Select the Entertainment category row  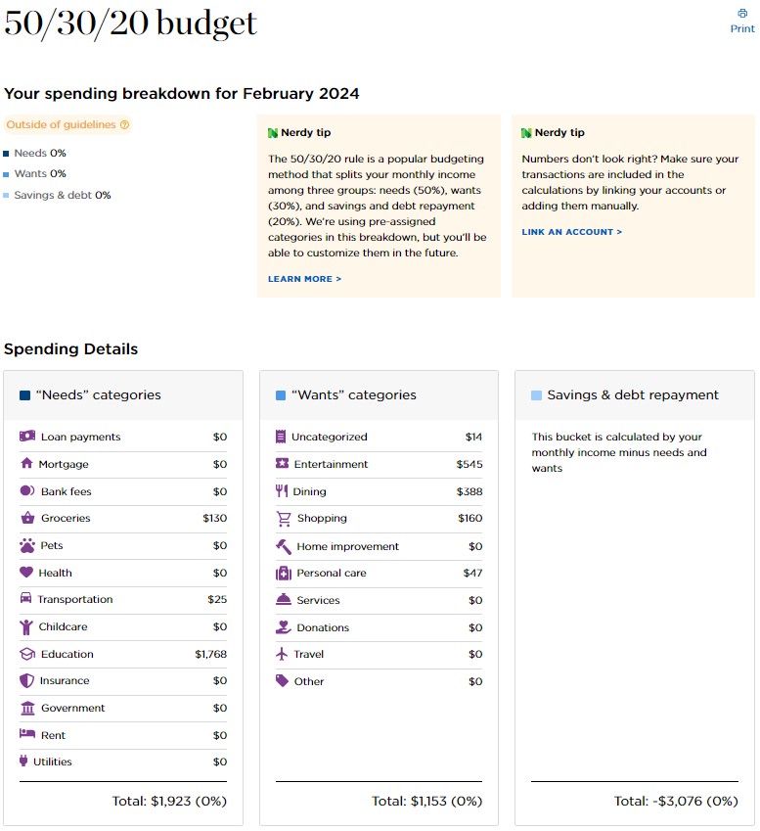[379, 464]
